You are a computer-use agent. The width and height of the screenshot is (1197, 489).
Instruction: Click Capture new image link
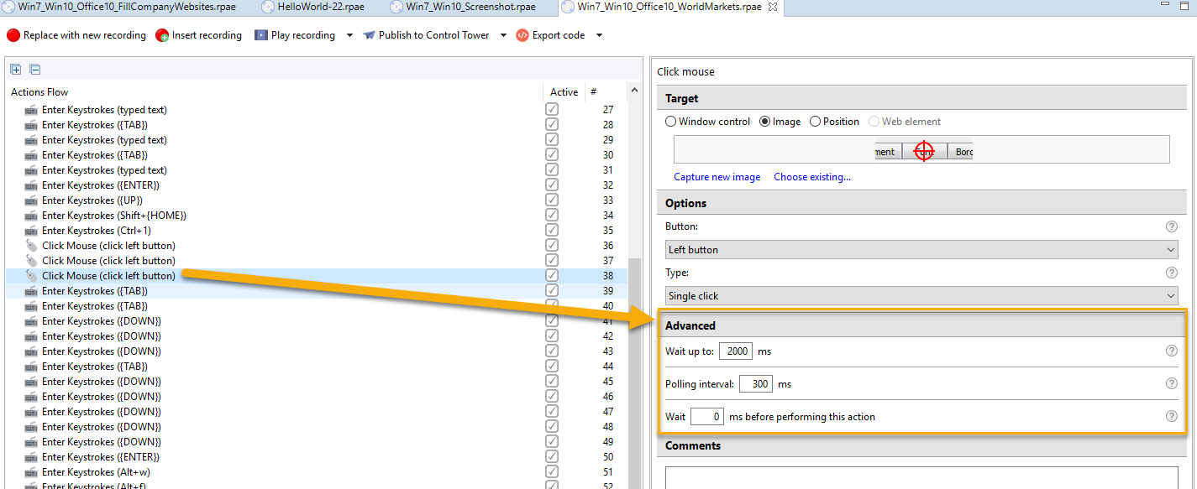pos(717,177)
